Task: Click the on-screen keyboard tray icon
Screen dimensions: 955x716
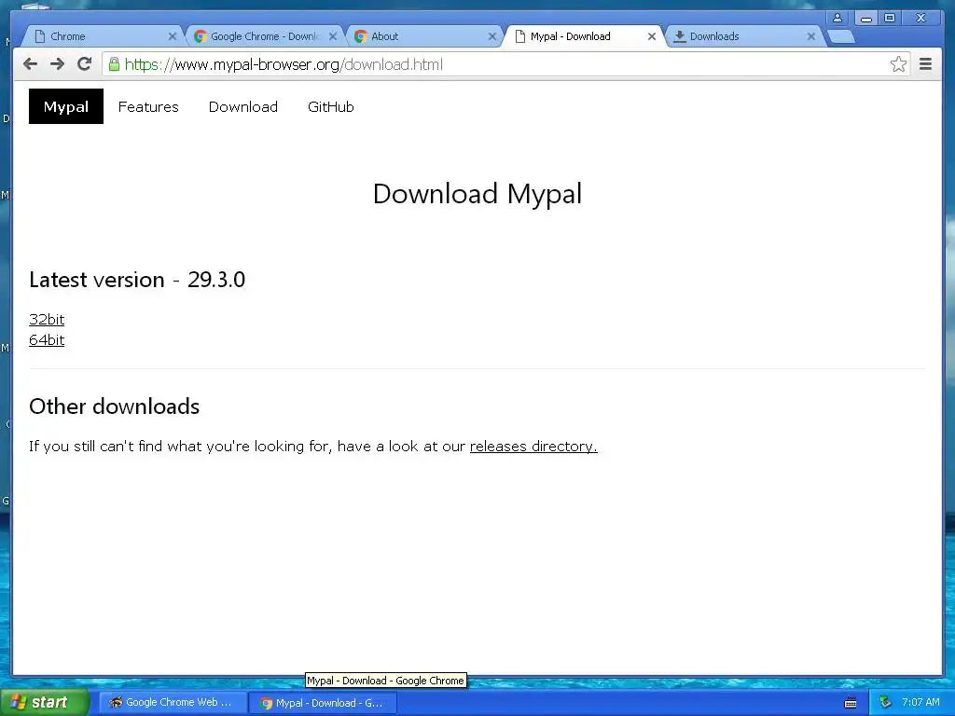Action: point(851,703)
